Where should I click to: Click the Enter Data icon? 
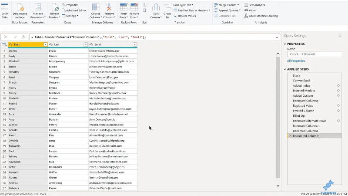coord(4,7)
